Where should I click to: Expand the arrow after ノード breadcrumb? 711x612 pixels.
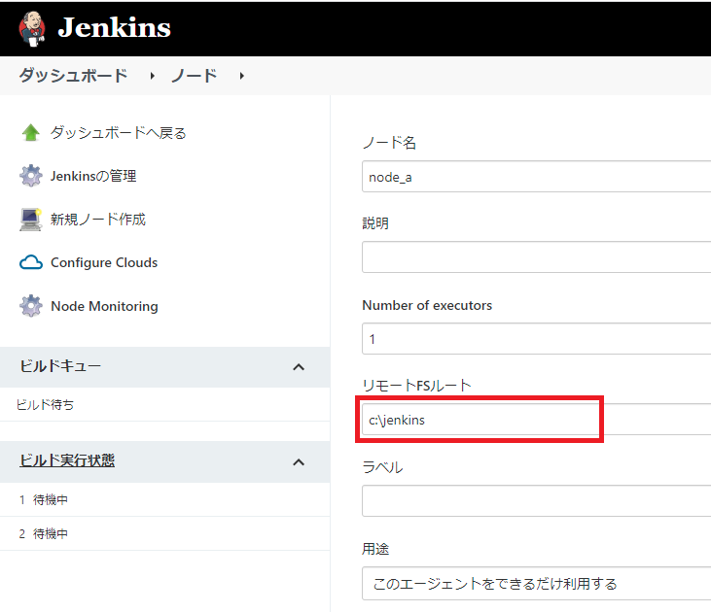[242, 76]
